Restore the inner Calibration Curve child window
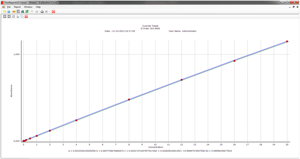 pos(294,7)
